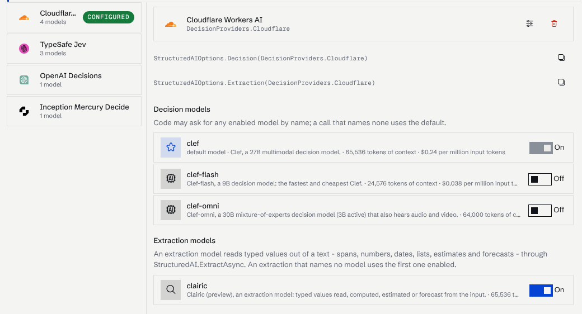Click the Decision models heading

[x=182, y=110]
